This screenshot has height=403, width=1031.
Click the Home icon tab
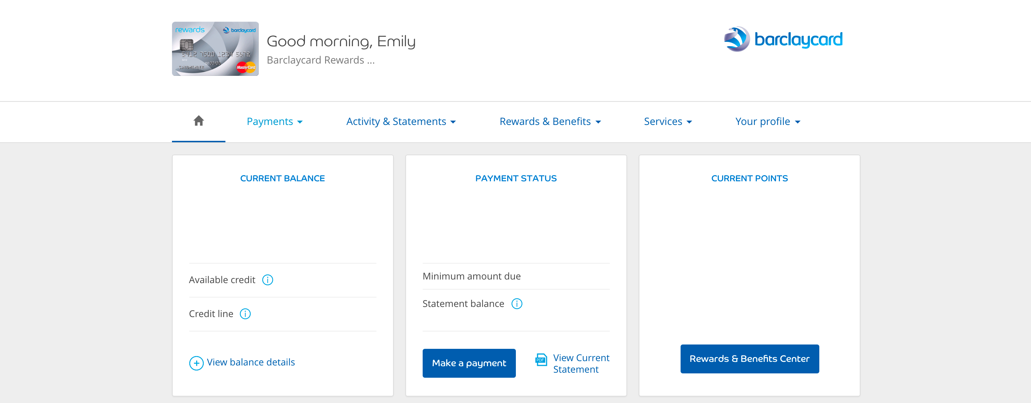[x=199, y=121]
